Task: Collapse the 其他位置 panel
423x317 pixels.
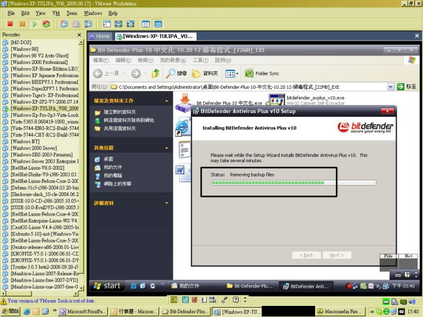Action: click(x=167, y=148)
